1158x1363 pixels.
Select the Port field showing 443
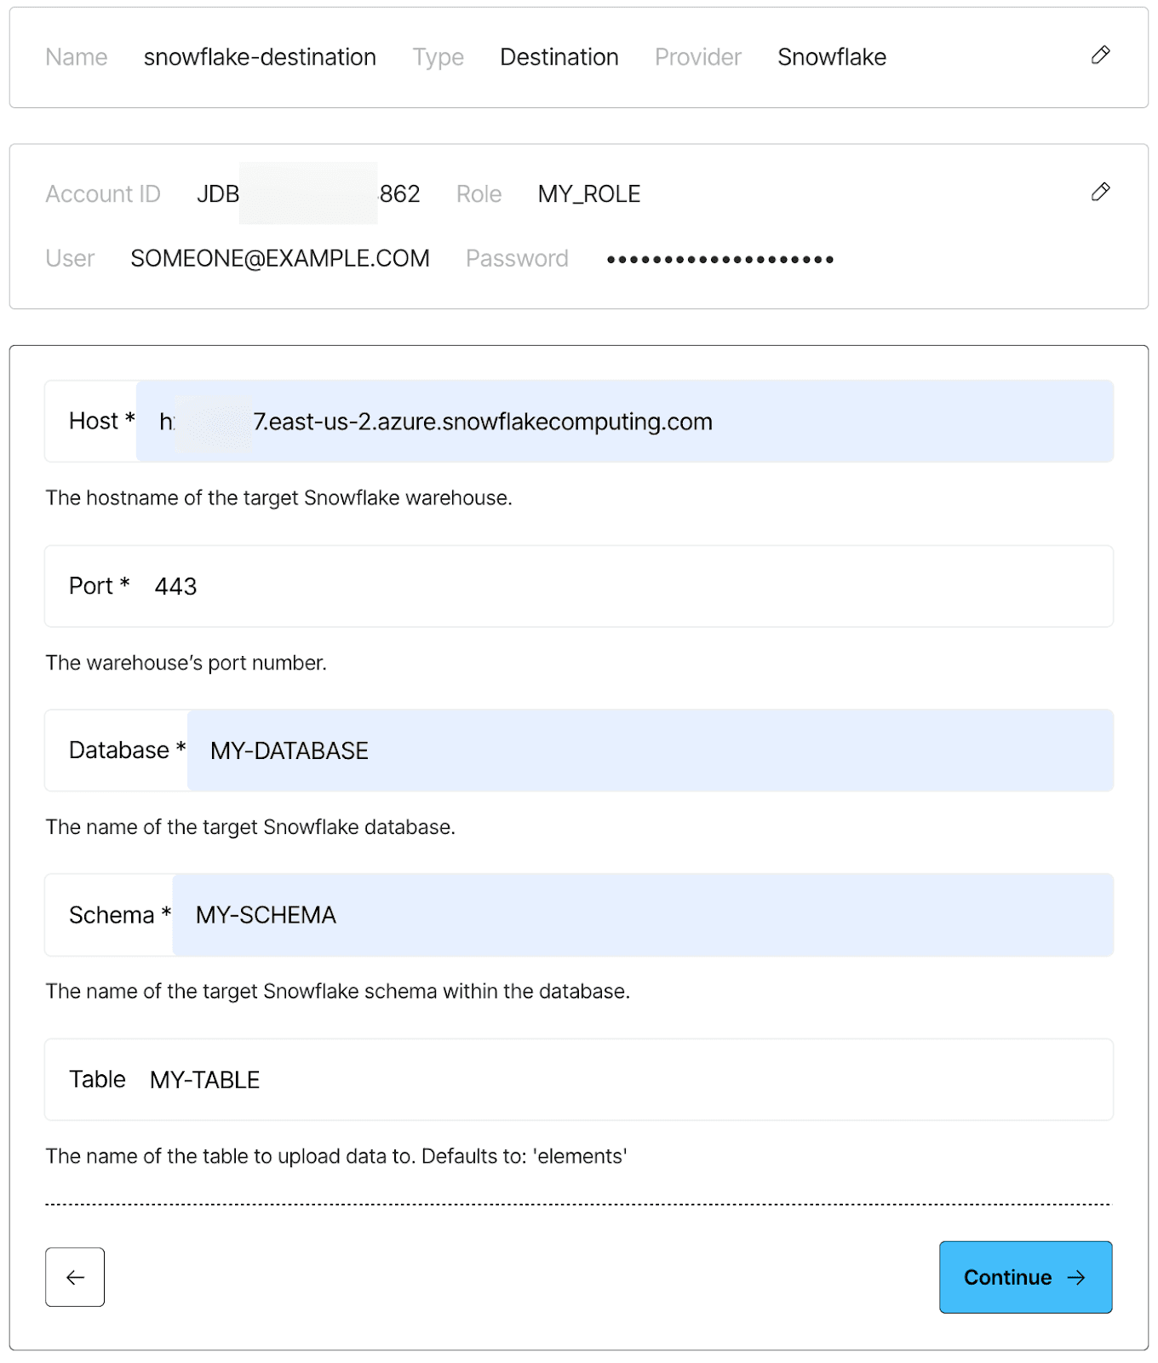pos(579,586)
